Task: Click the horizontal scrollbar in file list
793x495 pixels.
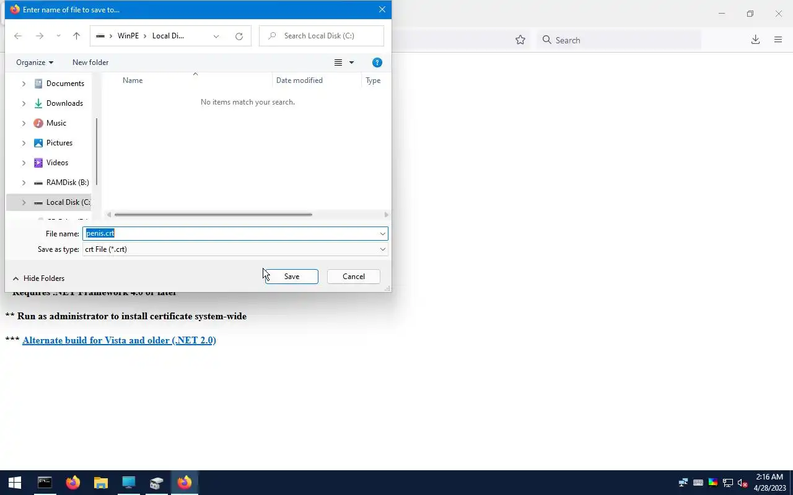Action: [x=213, y=215]
